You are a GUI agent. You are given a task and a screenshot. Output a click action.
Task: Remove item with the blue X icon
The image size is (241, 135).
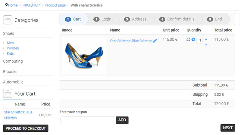(193, 39)
